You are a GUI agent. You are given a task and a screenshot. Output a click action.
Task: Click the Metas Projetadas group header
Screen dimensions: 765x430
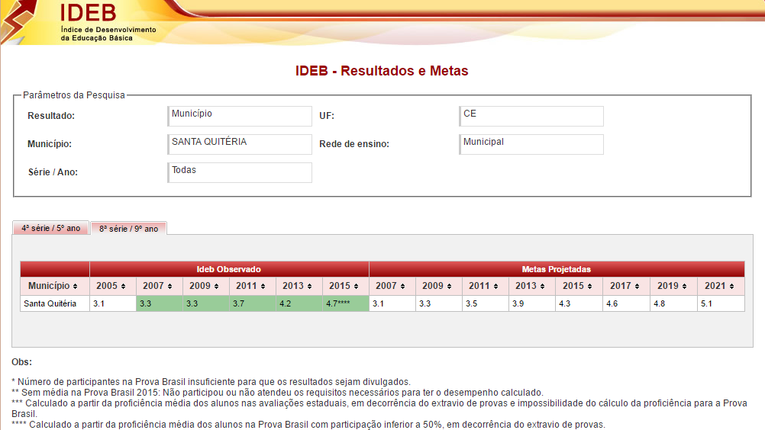pyautogui.click(x=557, y=269)
